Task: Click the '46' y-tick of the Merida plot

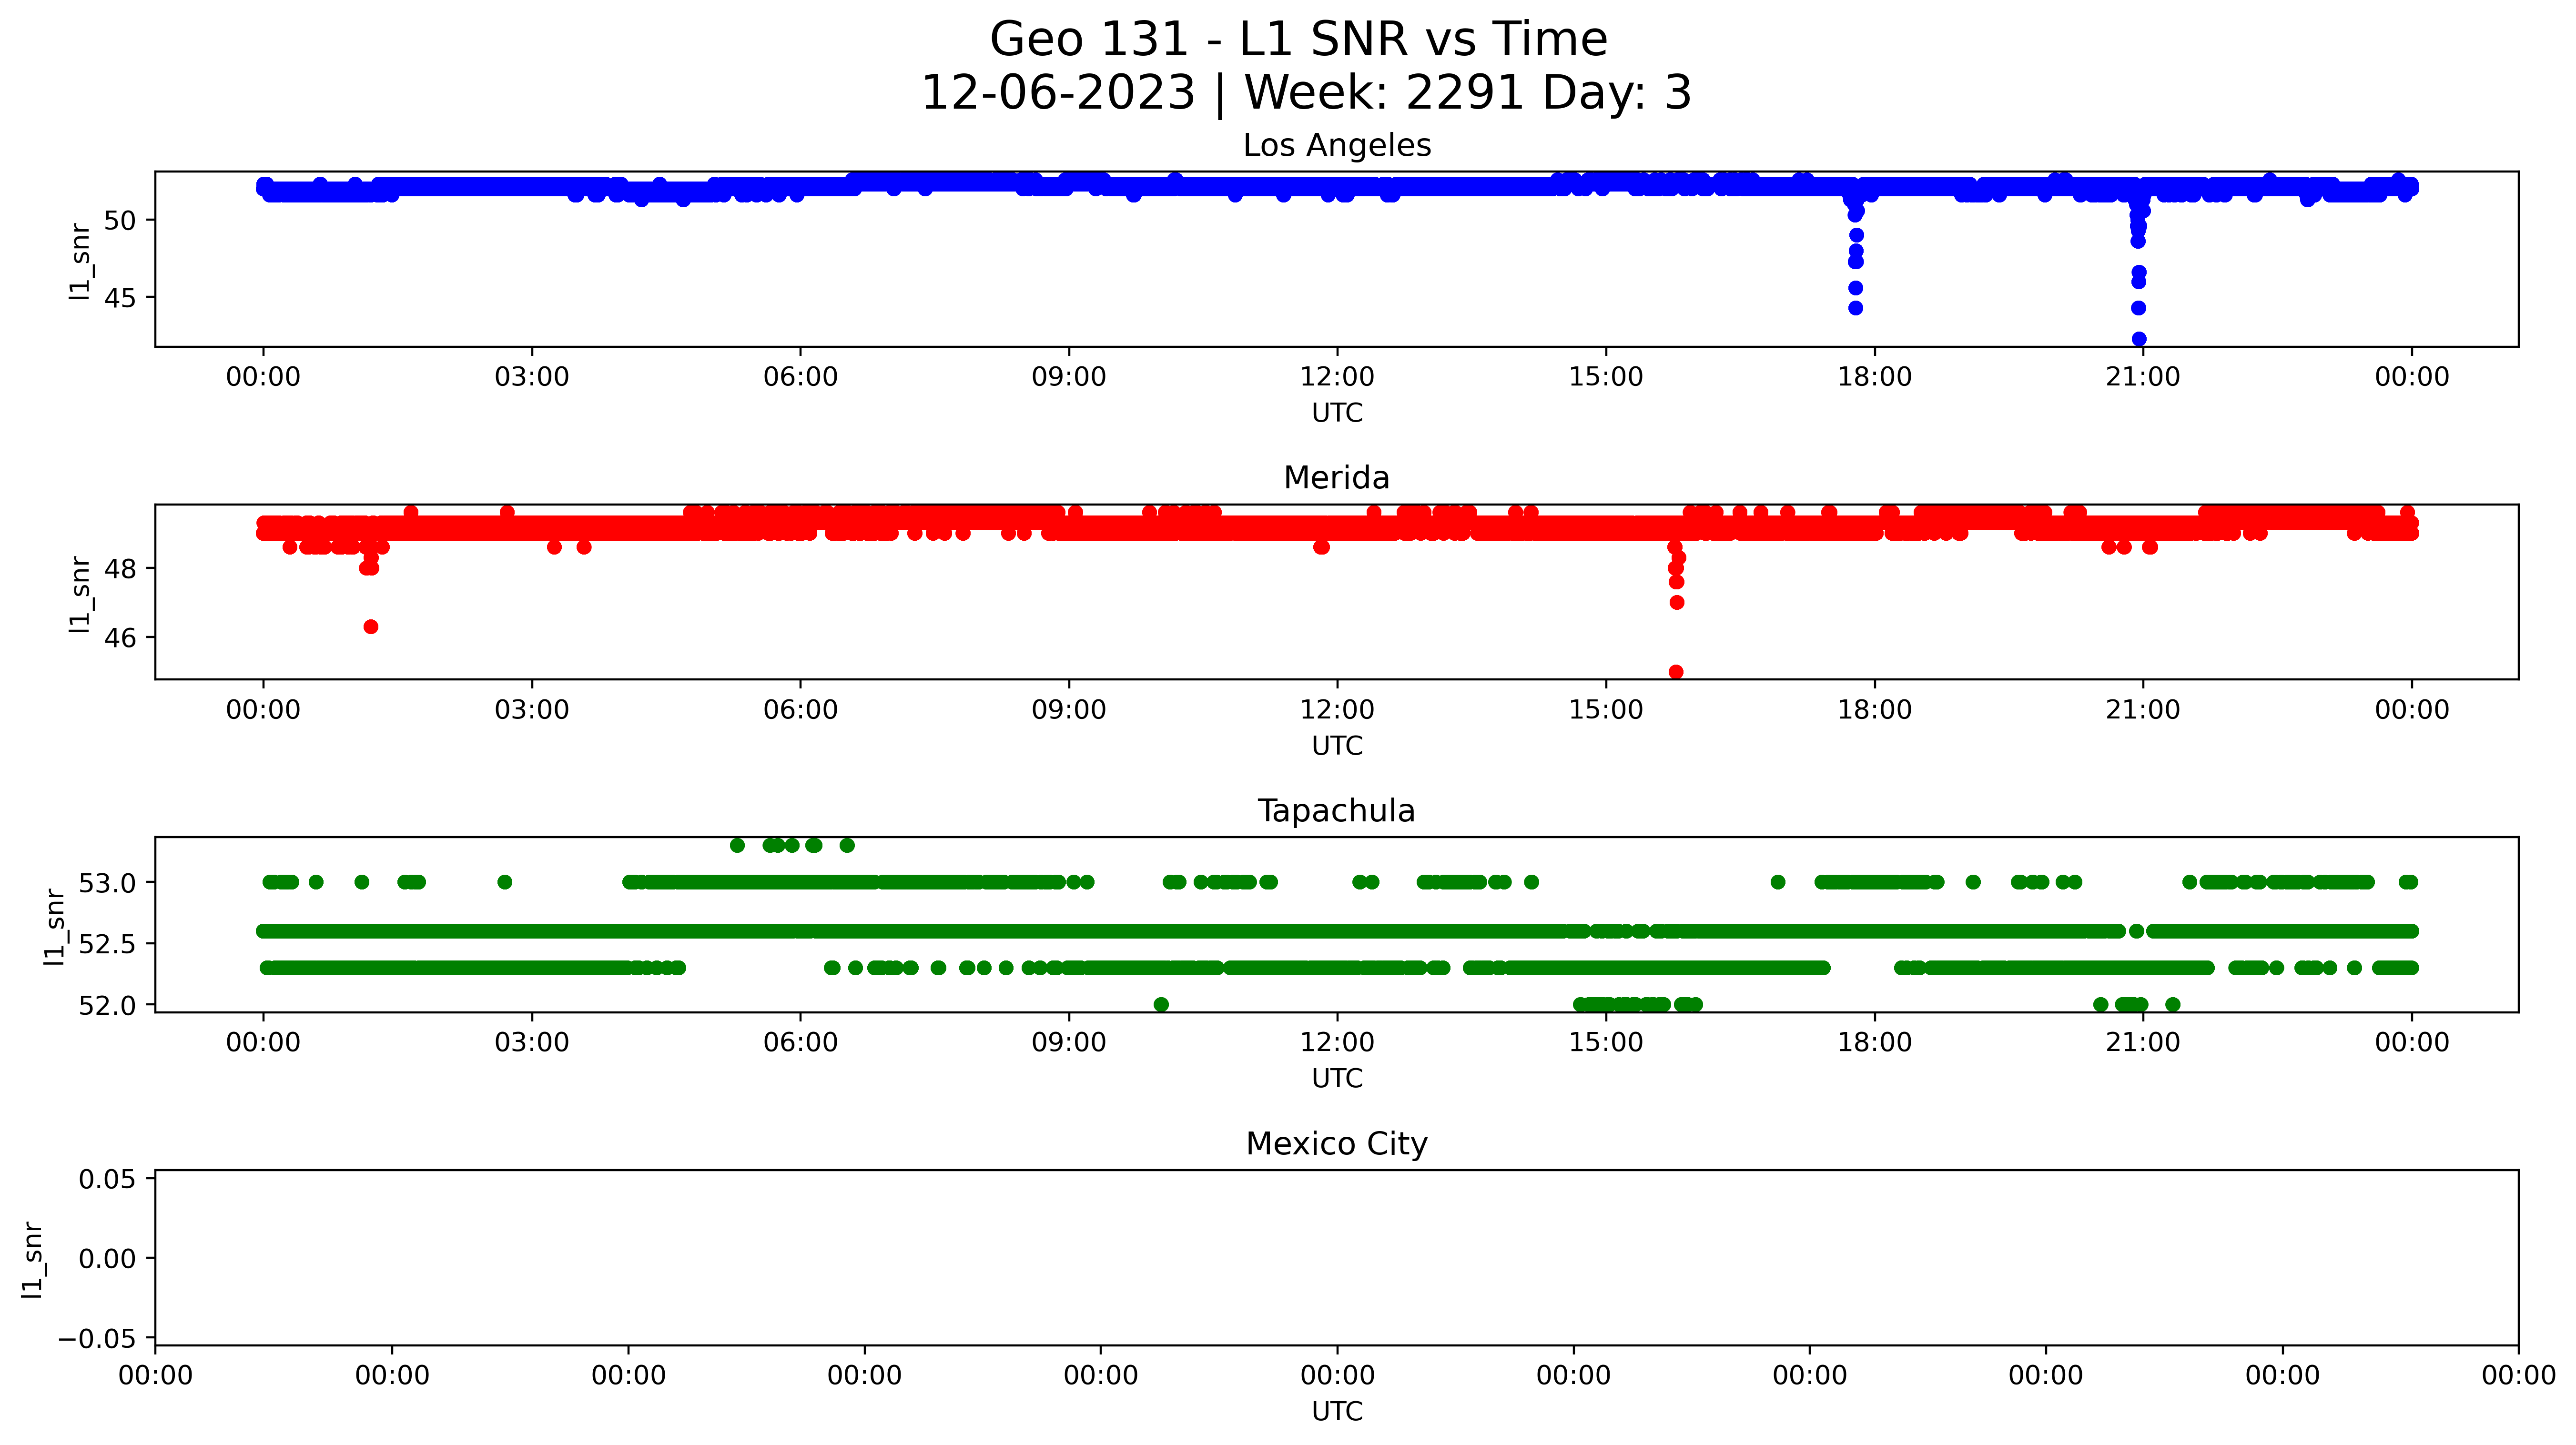Action: 120,638
